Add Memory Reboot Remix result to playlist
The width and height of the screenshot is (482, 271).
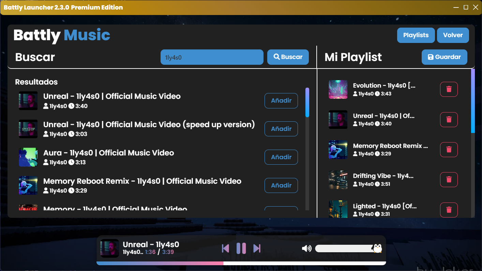click(281, 185)
